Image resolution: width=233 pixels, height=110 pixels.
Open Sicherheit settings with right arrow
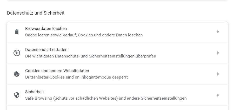tap(218, 95)
